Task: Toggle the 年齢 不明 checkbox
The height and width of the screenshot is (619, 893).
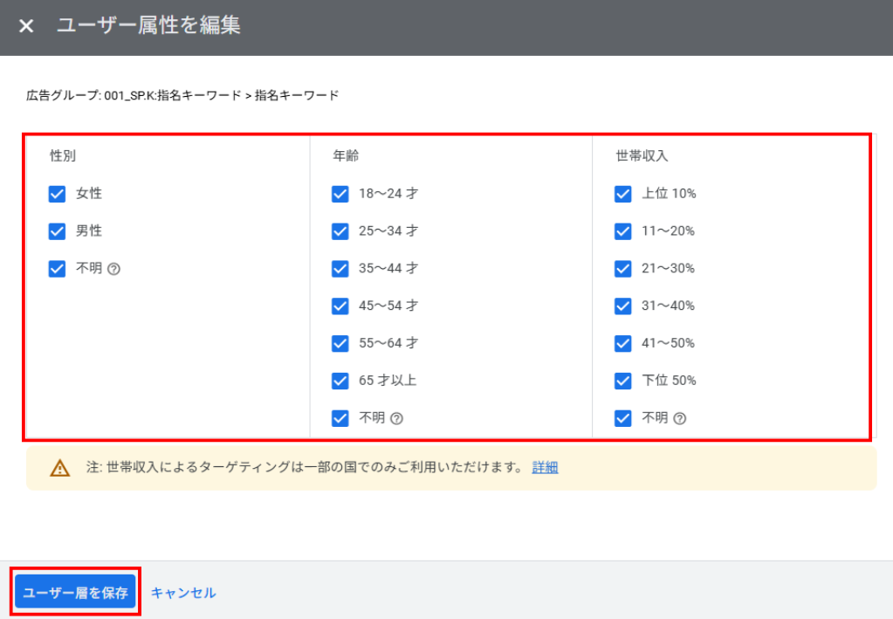Action: (340, 418)
